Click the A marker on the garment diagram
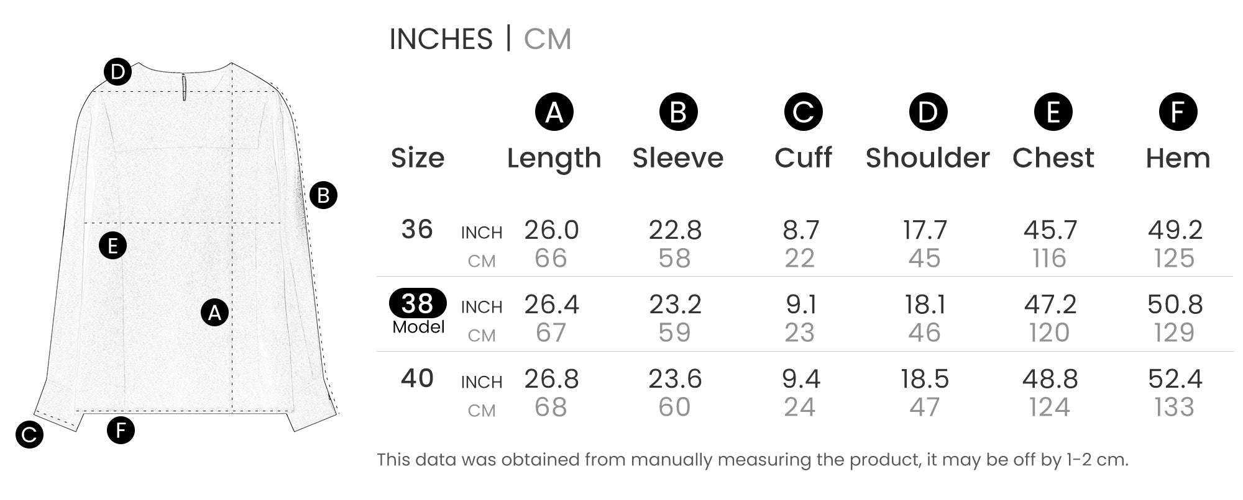1243x500 pixels. pyautogui.click(x=214, y=313)
